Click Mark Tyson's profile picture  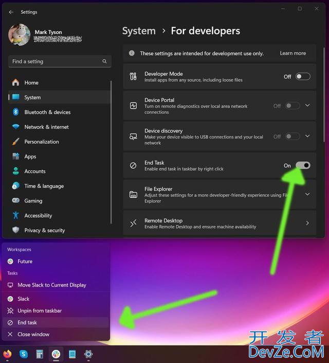pos(19,34)
